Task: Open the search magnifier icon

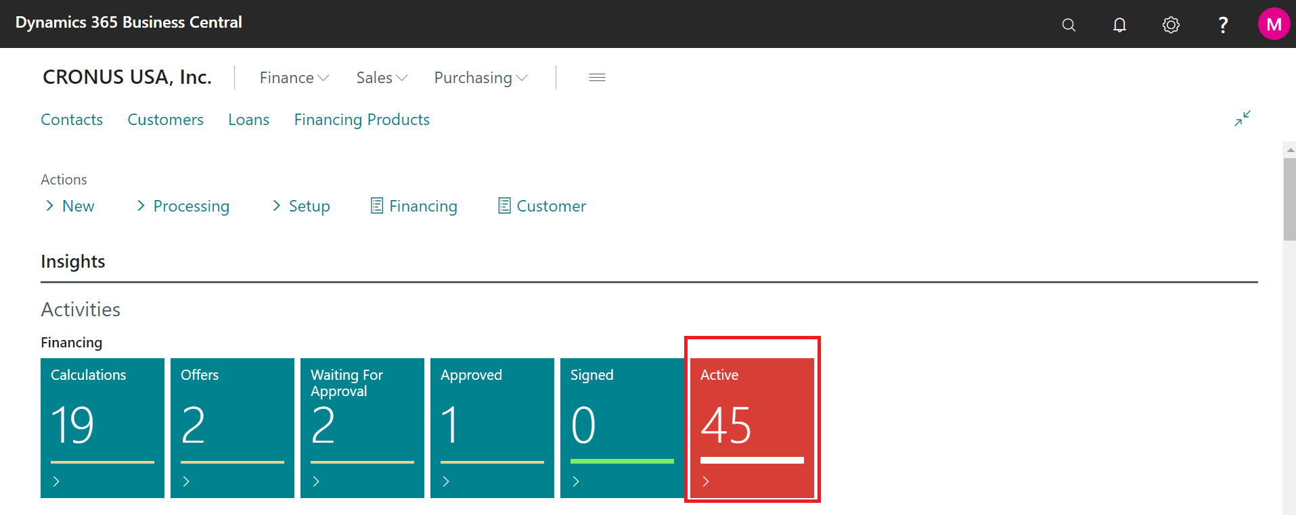Action: click(1069, 25)
